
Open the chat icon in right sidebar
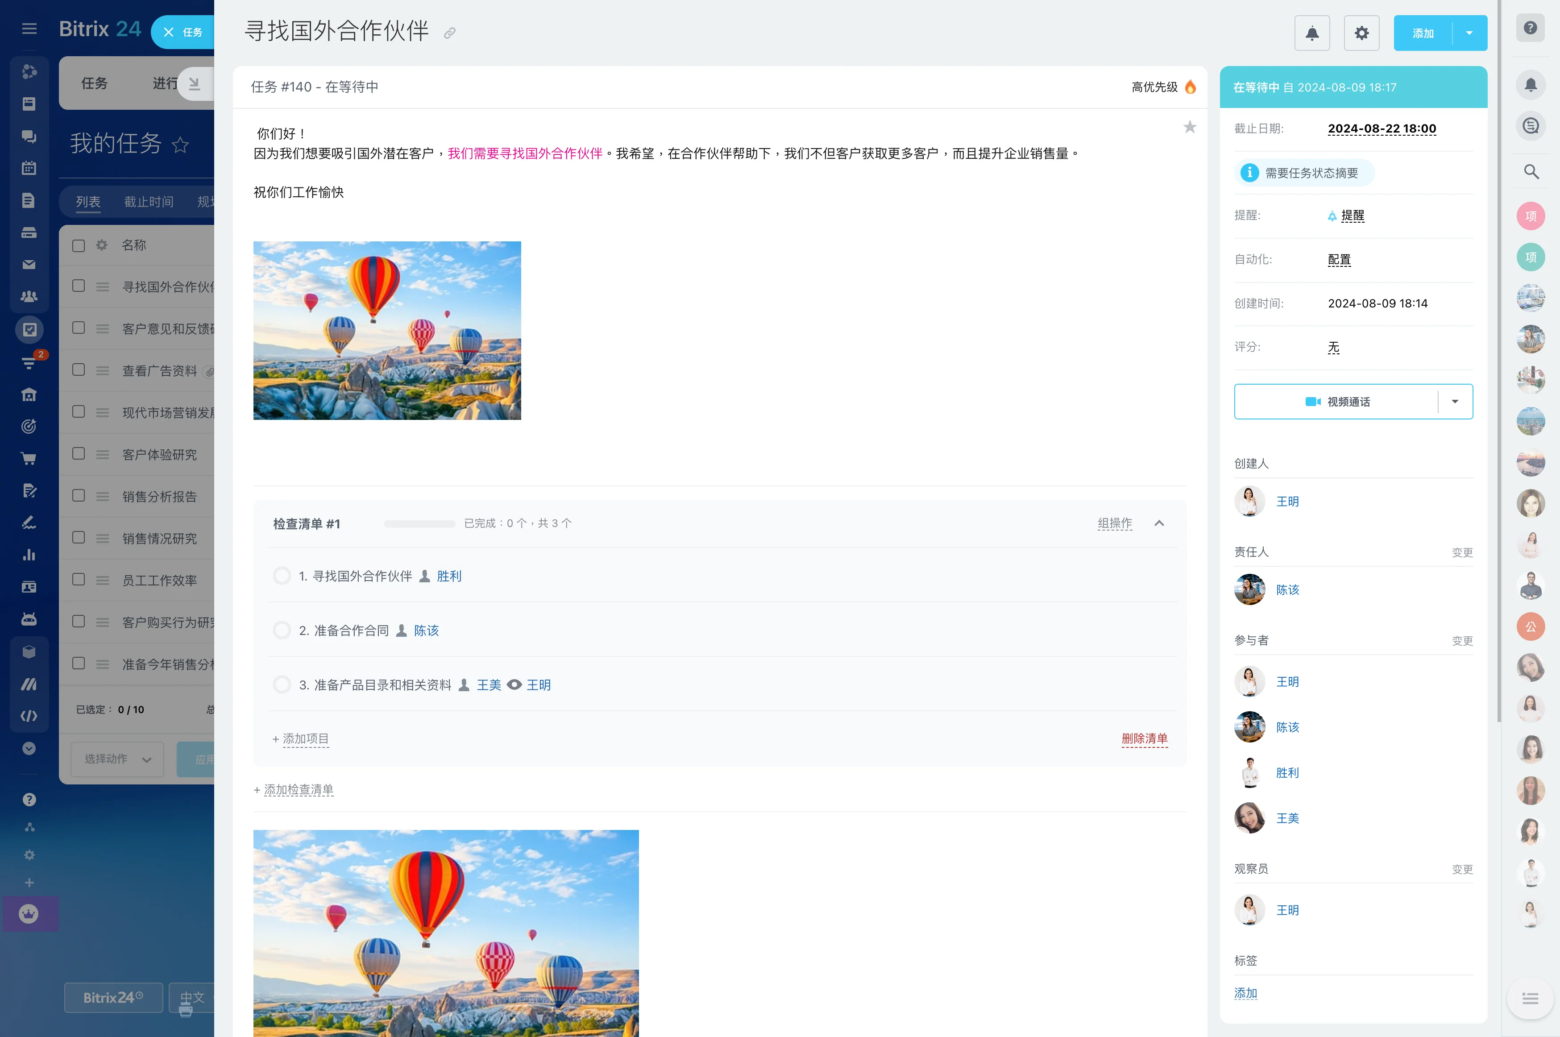(x=1531, y=126)
